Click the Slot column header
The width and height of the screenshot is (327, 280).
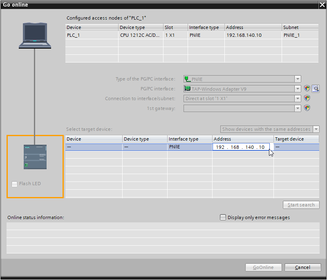[x=175, y=27]
